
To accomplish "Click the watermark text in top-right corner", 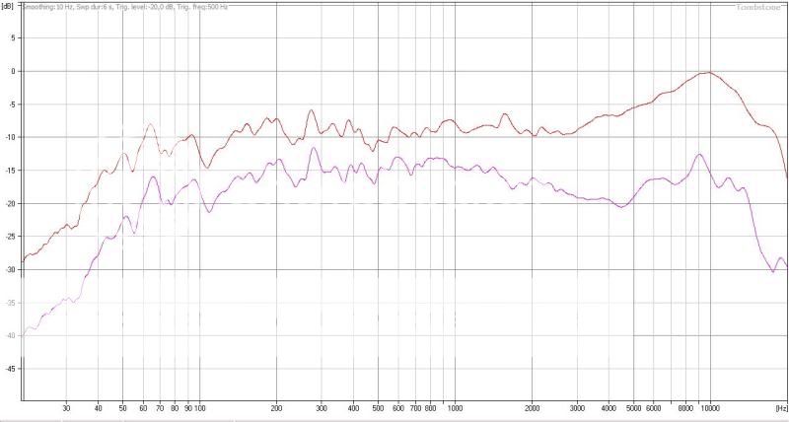I will (760, 7).
